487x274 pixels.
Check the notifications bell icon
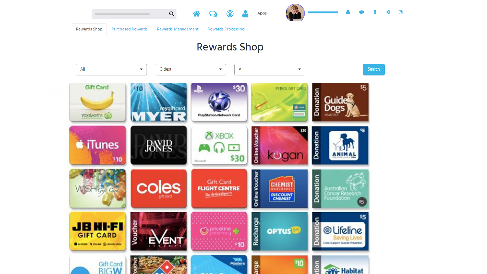point(348,12)
